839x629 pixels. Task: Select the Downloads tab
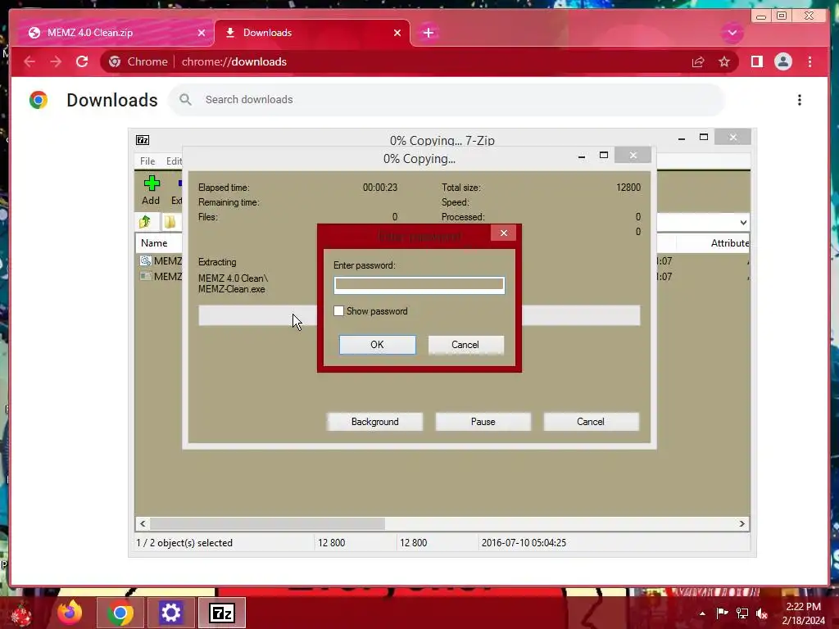click(311, 33)
